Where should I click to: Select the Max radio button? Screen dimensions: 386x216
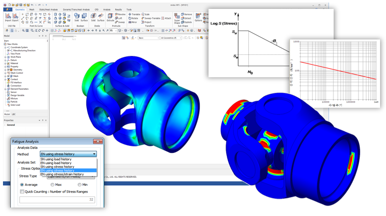pos(52,185)
